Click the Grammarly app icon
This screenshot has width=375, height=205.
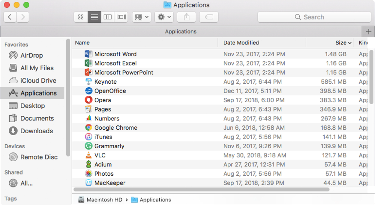pos(88,146)
